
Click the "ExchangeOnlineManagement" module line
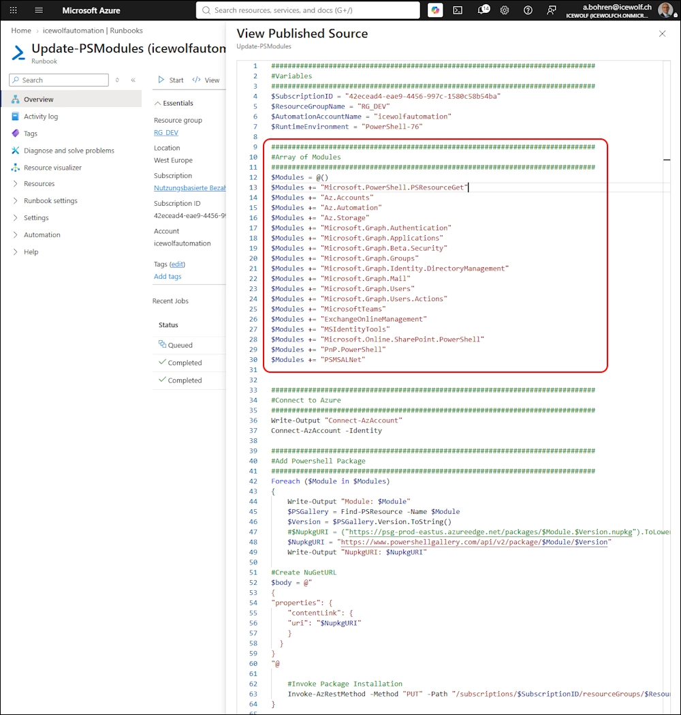(x=349, y=319)
